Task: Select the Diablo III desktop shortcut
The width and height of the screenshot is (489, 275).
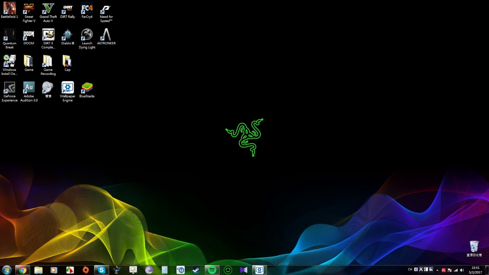Action: (68, 37)
